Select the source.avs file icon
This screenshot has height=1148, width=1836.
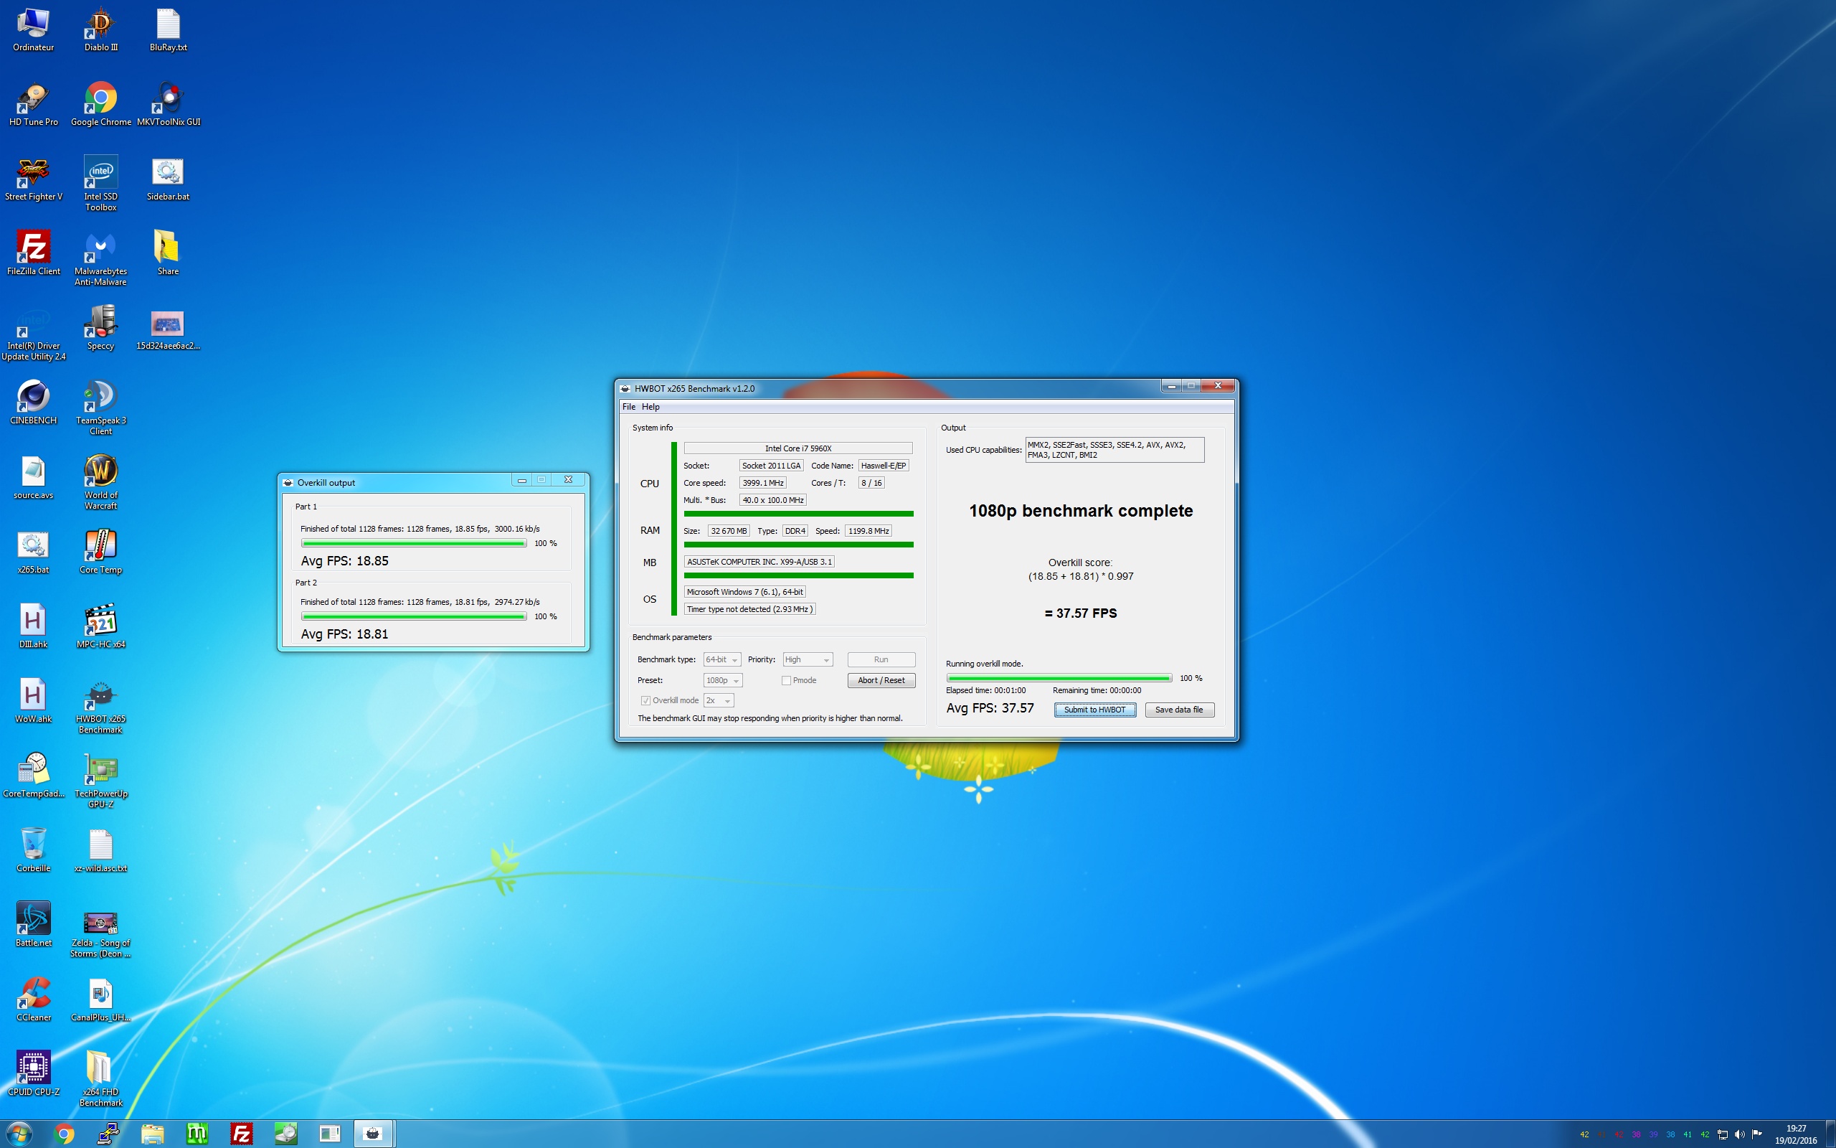[34, 478]
